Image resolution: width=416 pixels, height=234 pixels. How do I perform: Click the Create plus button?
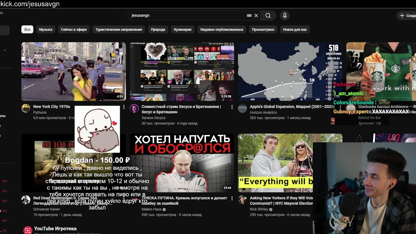[x=407, y=16]
